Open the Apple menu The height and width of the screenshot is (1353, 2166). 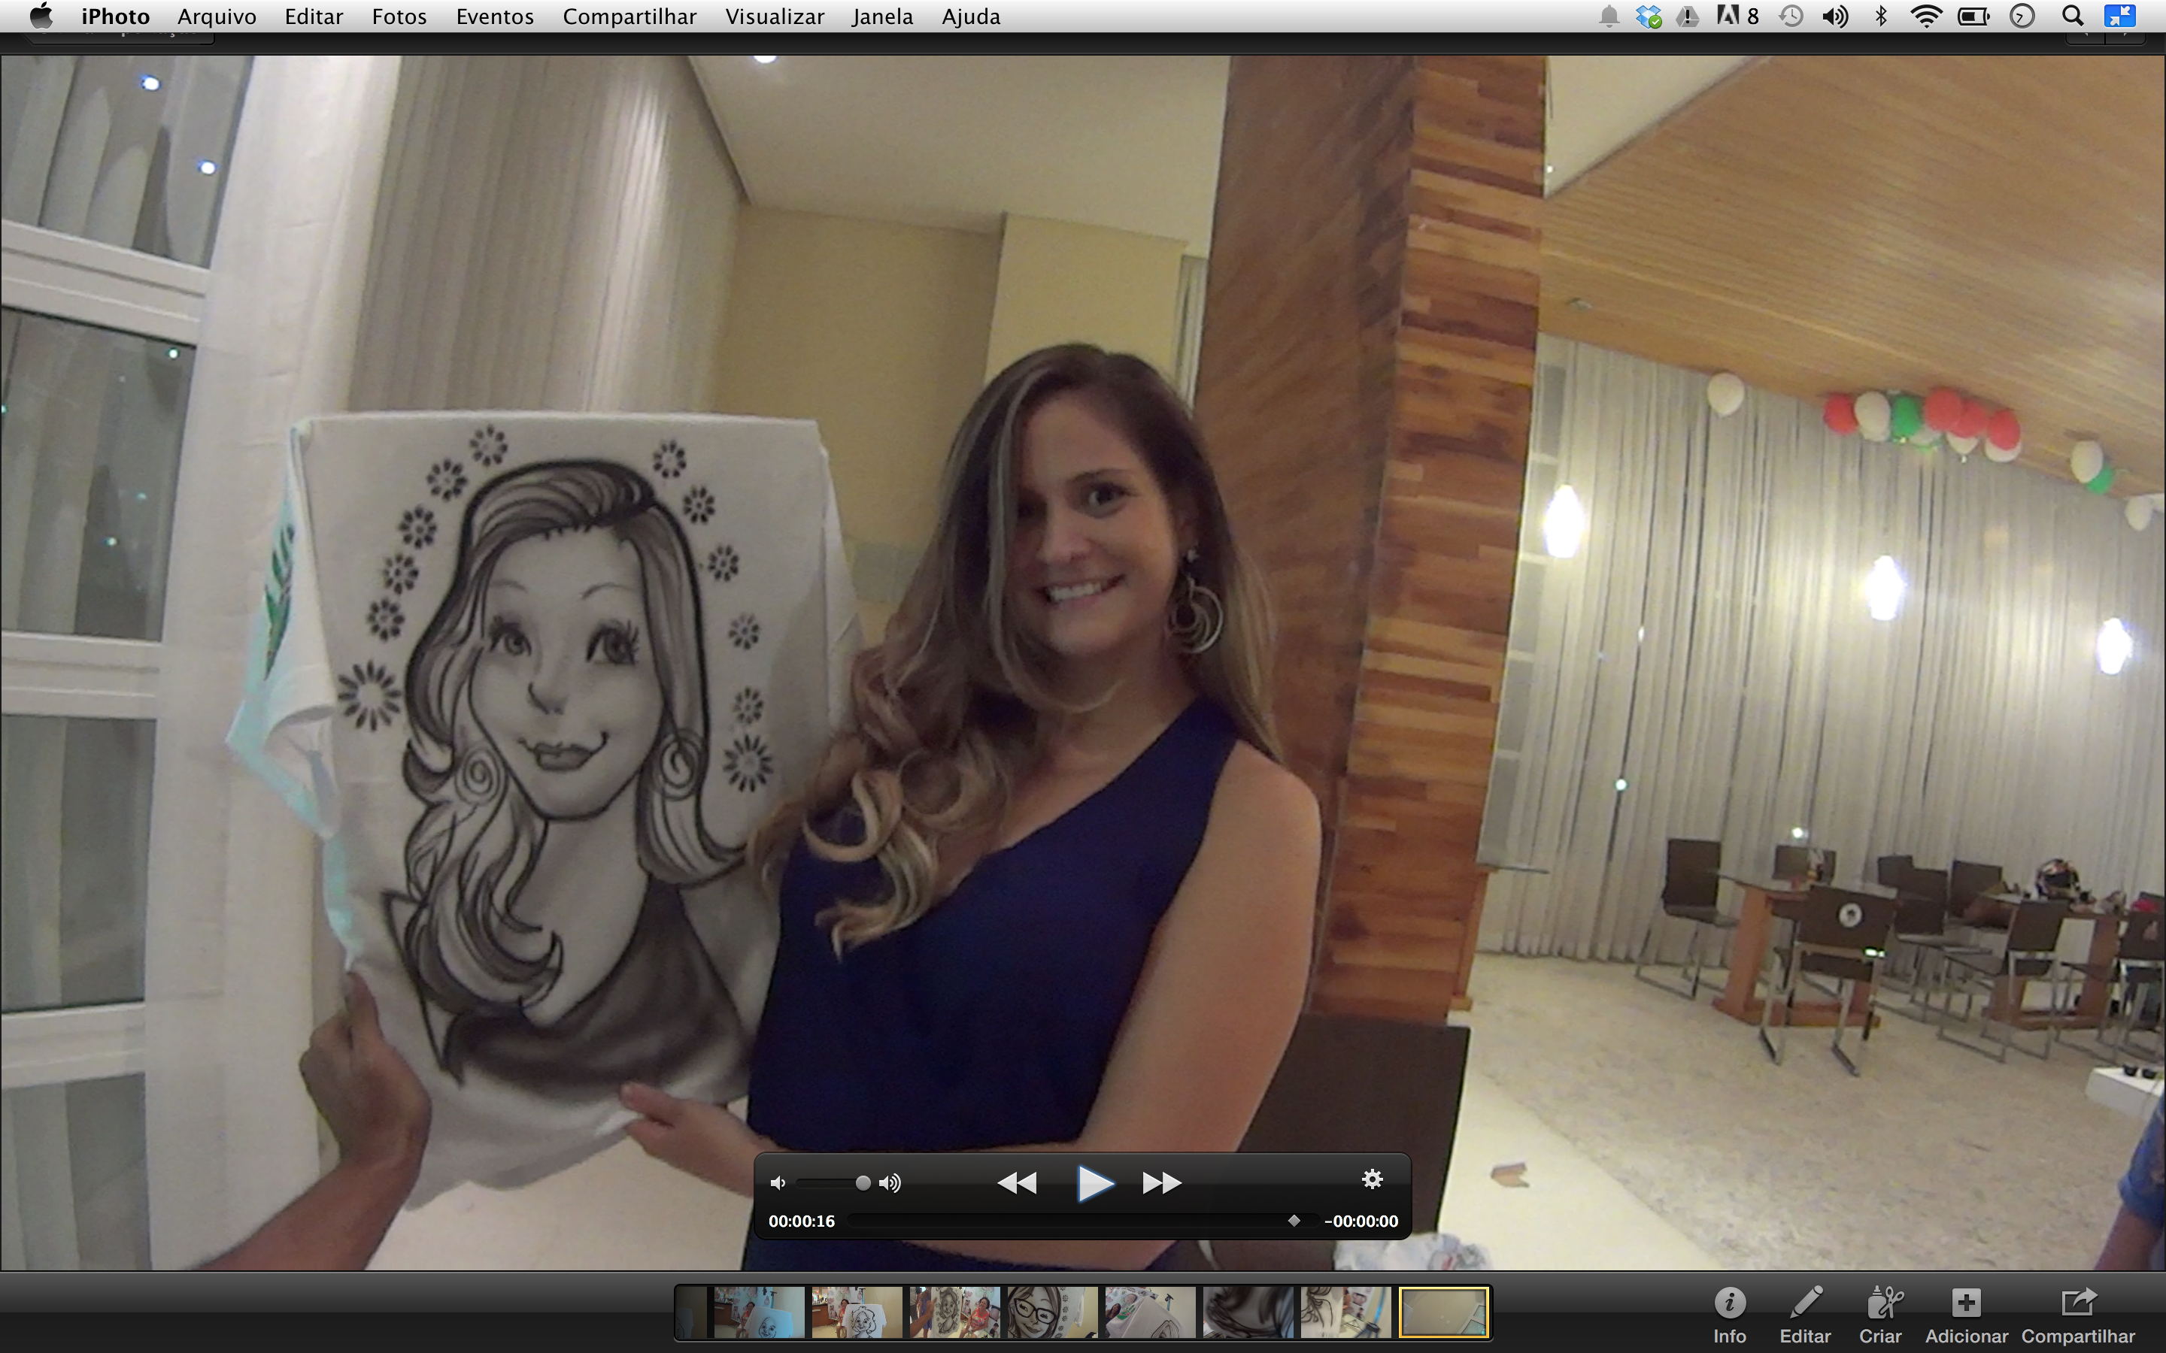tap(41, 16)
